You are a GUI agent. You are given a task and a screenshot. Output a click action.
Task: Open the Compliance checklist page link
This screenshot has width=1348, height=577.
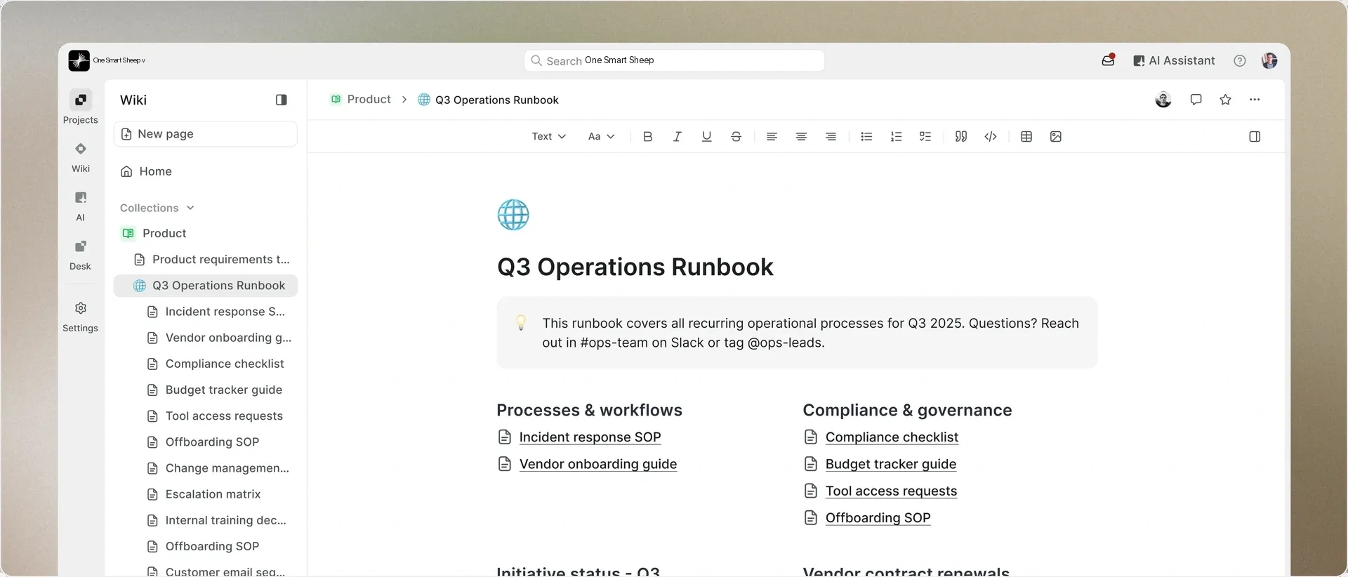click(x=892, y=437)
